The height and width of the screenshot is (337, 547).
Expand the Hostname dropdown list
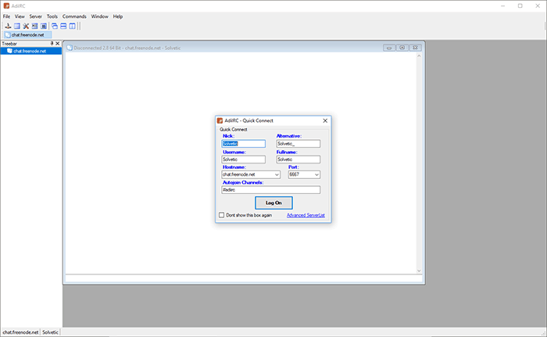tap(277, 174)
